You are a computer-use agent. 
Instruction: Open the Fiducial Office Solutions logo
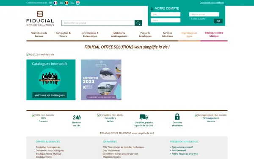pos(40,18)
